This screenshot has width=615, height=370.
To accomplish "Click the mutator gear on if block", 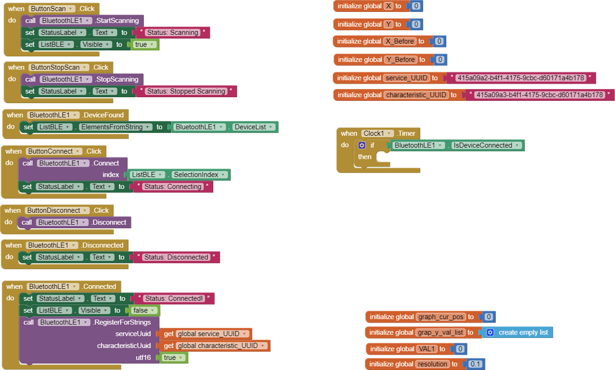I will click(362, 145).
